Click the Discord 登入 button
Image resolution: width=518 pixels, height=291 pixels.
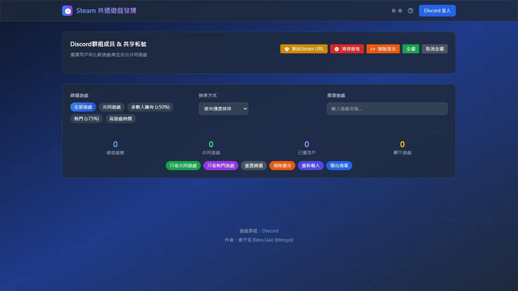[437, 11]
